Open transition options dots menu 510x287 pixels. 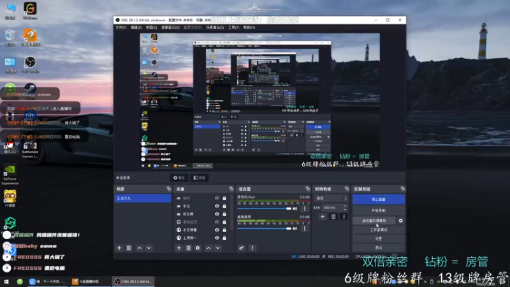point(344,217)
